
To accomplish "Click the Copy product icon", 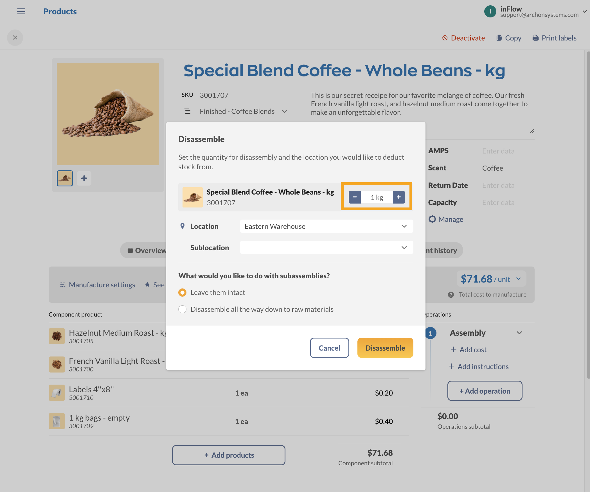I will pos(499,38).
